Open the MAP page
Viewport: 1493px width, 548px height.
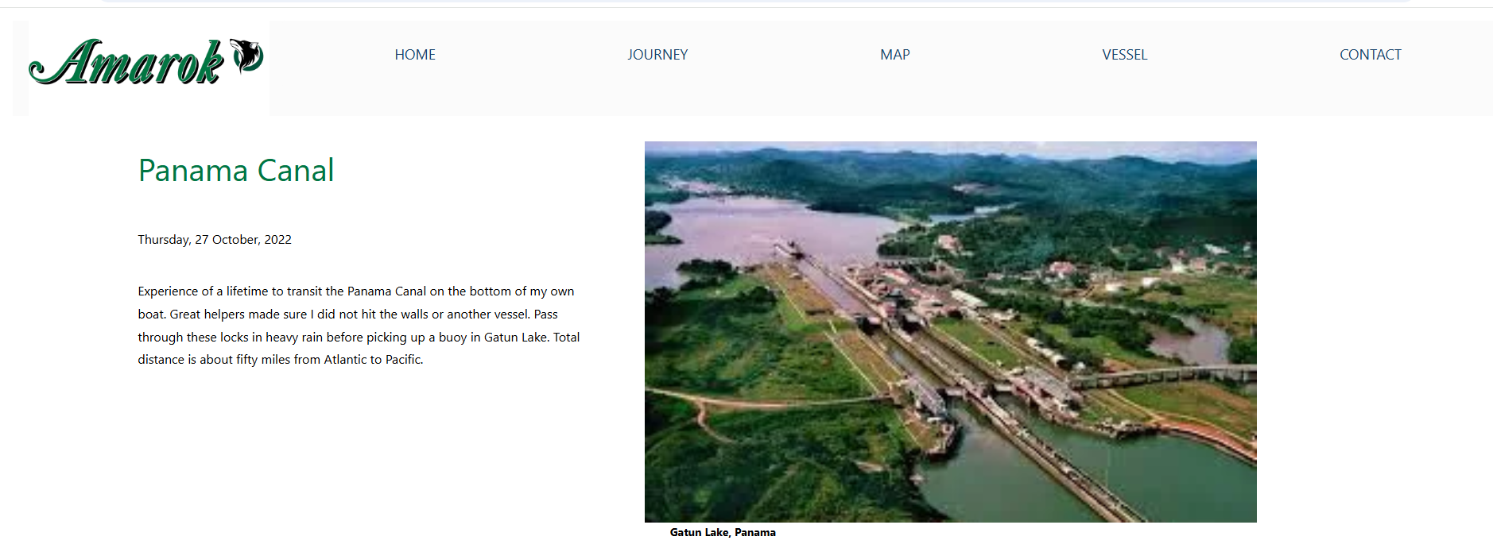click(x=894, y=55)
